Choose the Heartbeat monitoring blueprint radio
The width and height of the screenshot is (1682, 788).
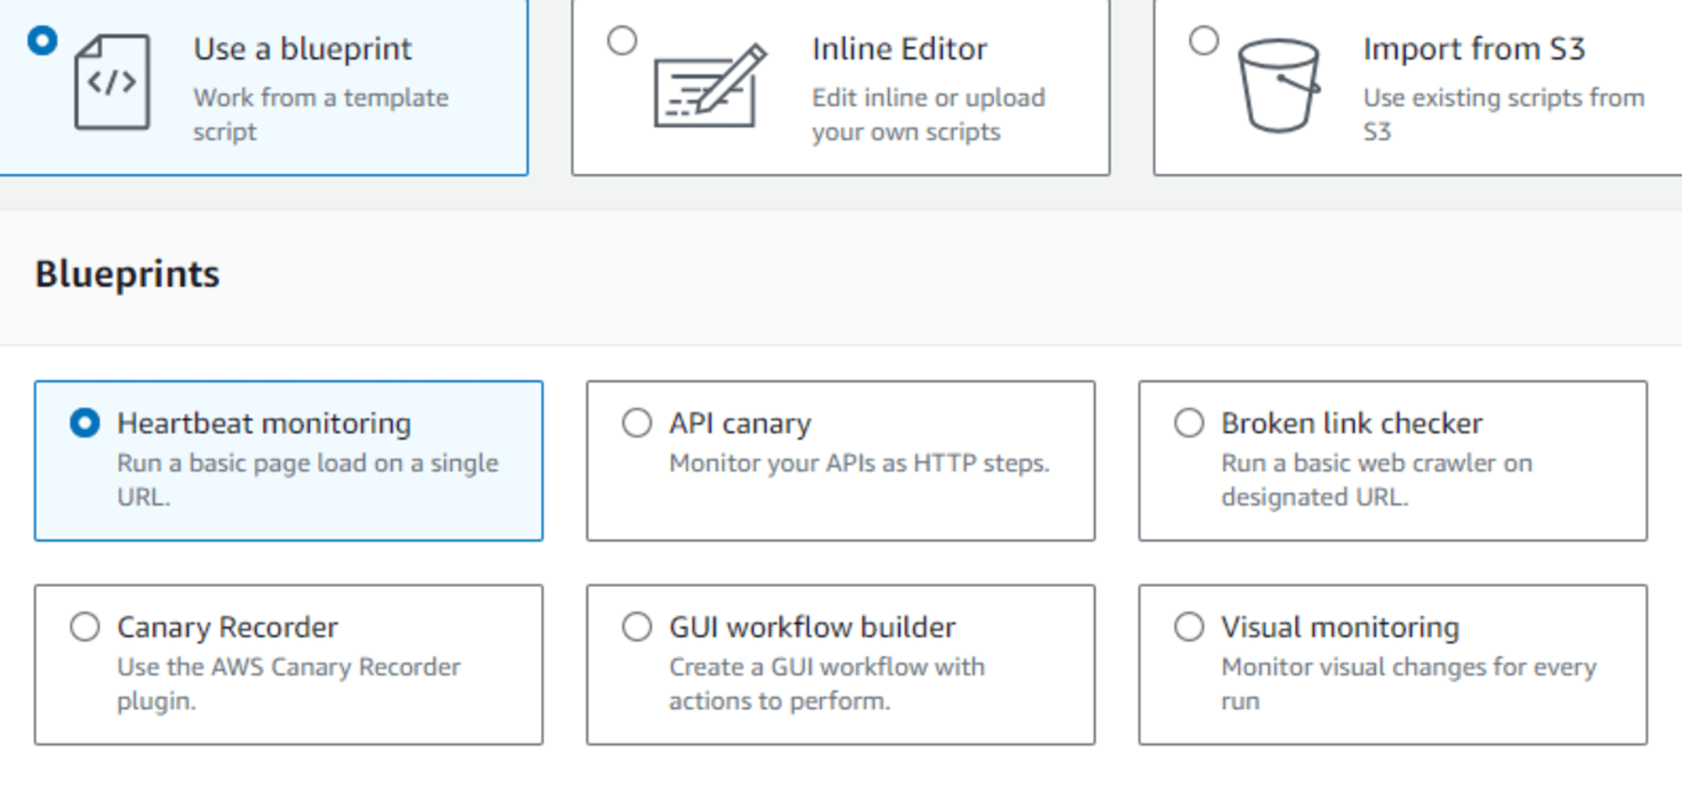point(85,423)
